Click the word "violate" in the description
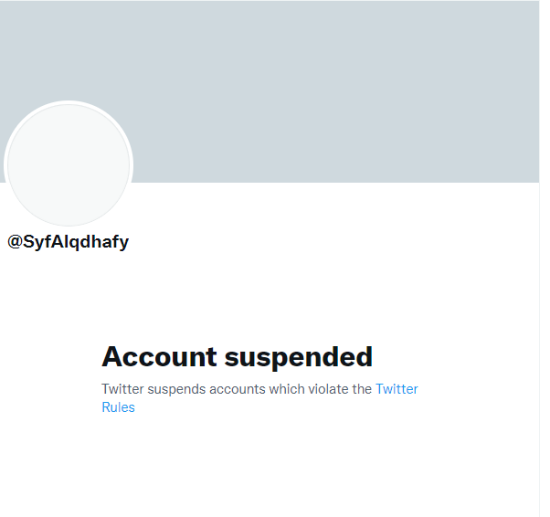This screenshot has height=517, width=550. tap(328, 389)
